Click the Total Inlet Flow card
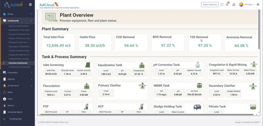The height and width of the screenshot is (126, 263). 58,43
